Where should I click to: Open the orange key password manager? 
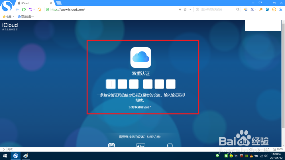click(x=261, y=9)
